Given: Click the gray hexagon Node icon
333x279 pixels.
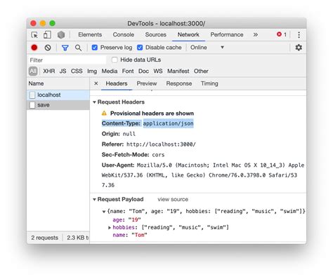Looking at the screenshot, I should point(61,35).
